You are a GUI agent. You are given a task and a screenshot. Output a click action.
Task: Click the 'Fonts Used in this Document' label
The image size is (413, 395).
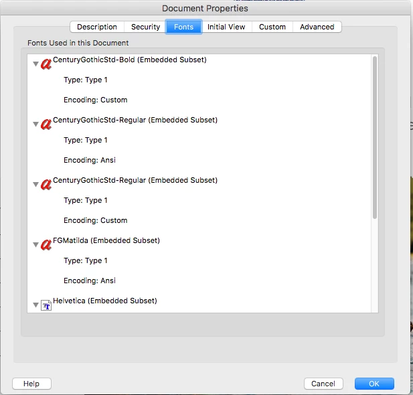(x=78, y=43)
